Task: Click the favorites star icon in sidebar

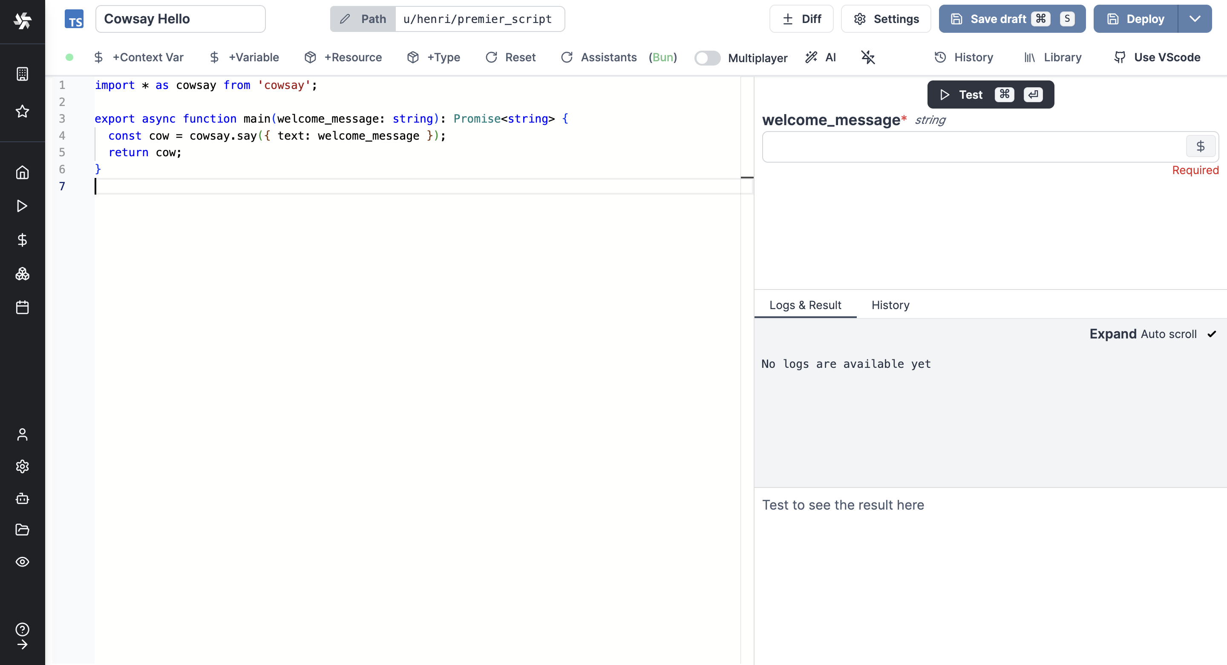Action: pos(22,112)
